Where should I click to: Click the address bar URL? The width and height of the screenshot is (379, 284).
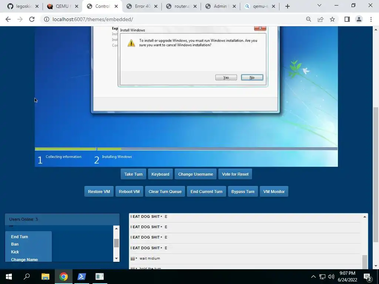click(93, 19)
